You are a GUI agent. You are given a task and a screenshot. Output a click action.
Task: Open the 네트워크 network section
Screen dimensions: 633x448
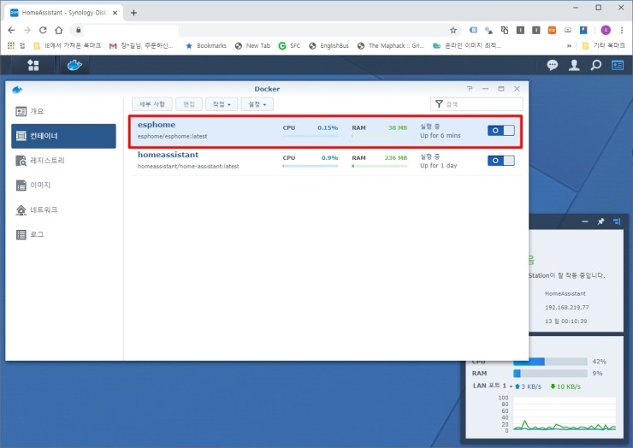63,209
